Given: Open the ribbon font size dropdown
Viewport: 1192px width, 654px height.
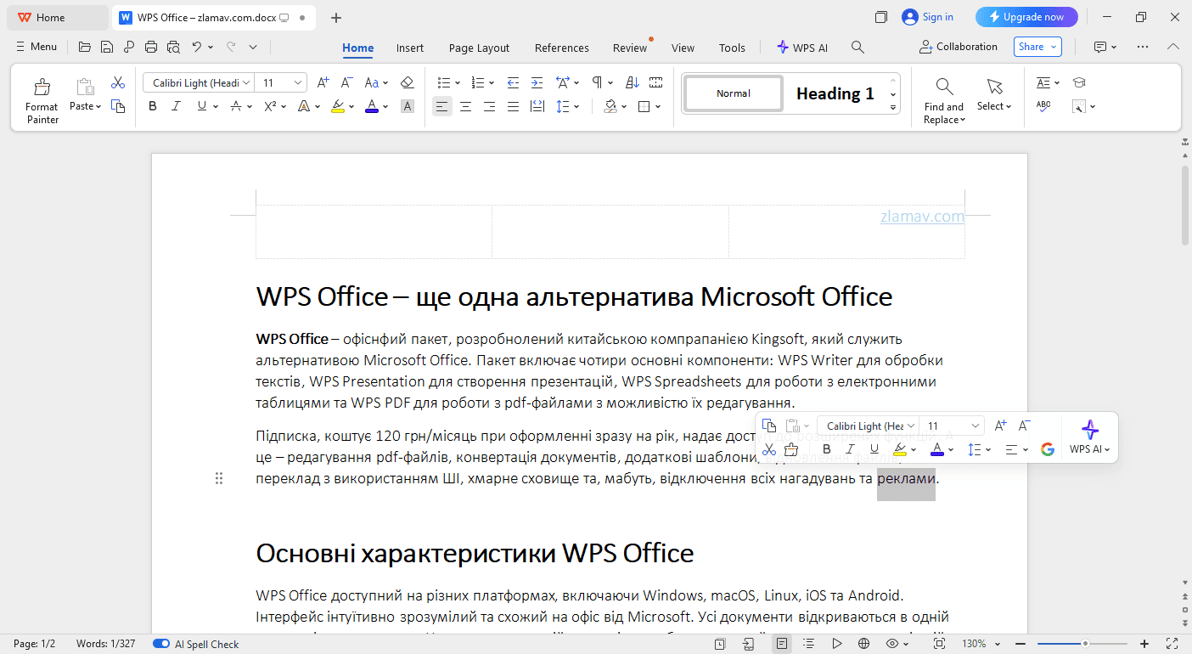Looking at the screenshot, I should coord(298,82).
